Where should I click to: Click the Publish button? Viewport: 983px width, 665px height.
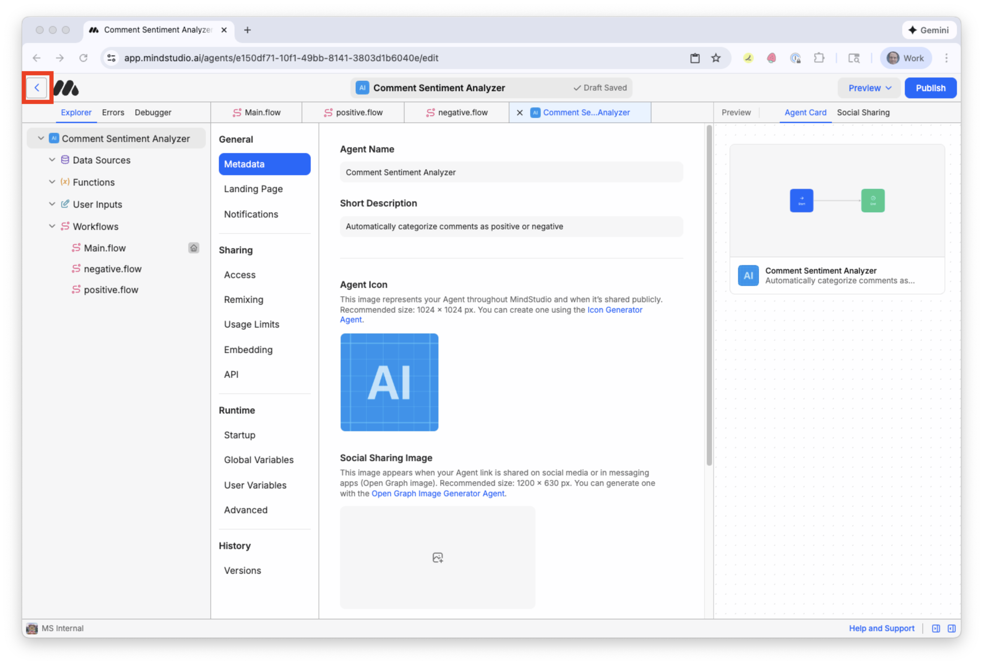pos(930,88)
